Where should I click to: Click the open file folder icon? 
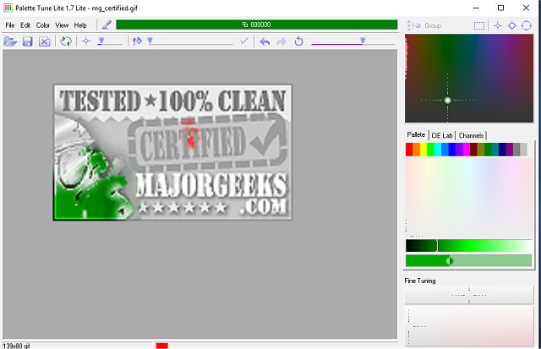10,41
